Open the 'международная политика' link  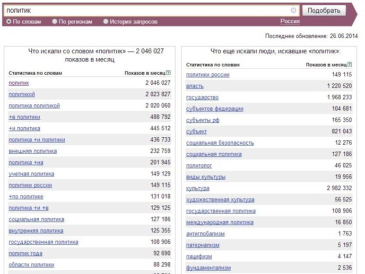pyautogui.click(x=220, y=223)
